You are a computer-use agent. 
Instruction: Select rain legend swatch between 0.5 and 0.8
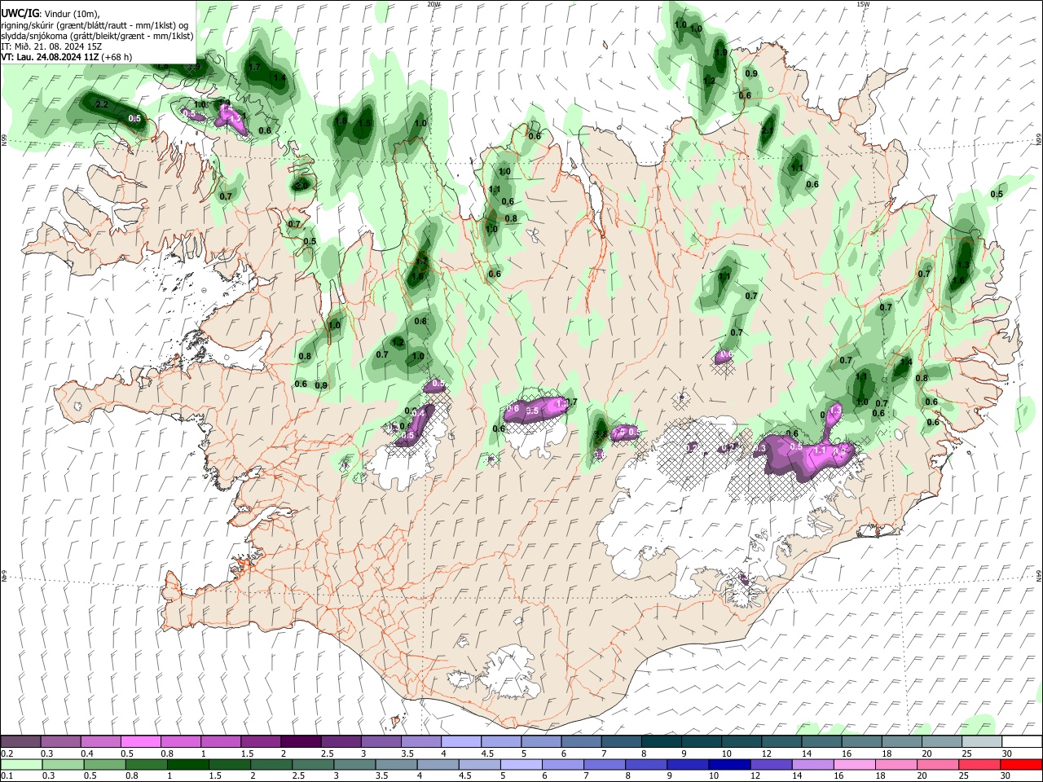point(104,765)
